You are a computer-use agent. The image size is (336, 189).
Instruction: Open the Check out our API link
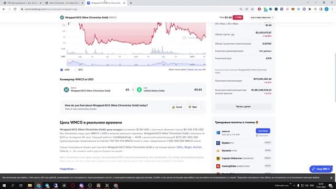196,70
